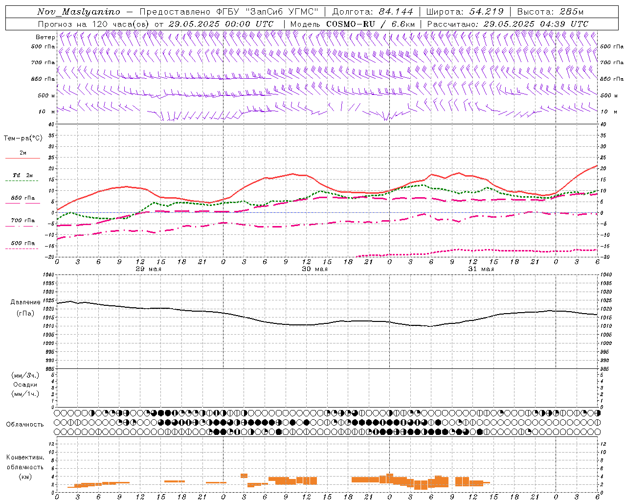This screenshot has width=626, height=501.
Task: Click the "(км)" unit under convective cloudiness
Action: (25, 477)
